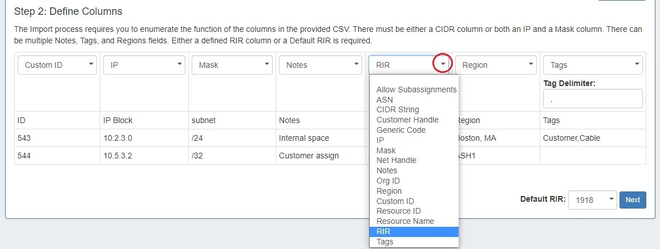Open the Default RIR 1918 dropdown

pos(592,200)
